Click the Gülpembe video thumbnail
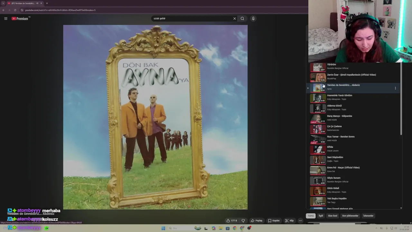The height and width of the screenshot is (232, 412). click(x=318, y=119)
